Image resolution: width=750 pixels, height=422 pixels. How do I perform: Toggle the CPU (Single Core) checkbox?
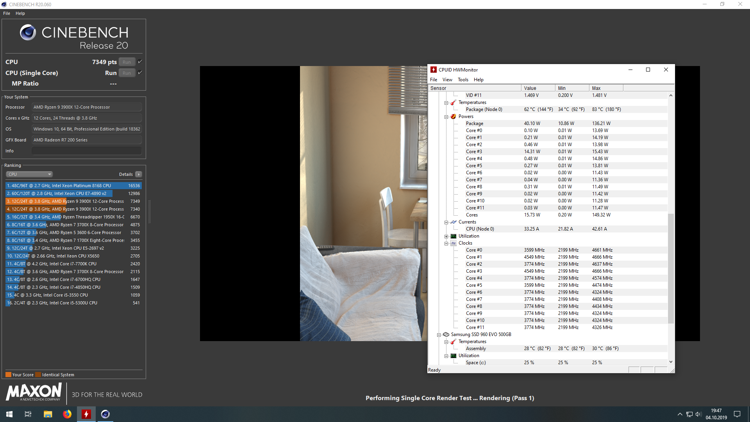point(140,73)
